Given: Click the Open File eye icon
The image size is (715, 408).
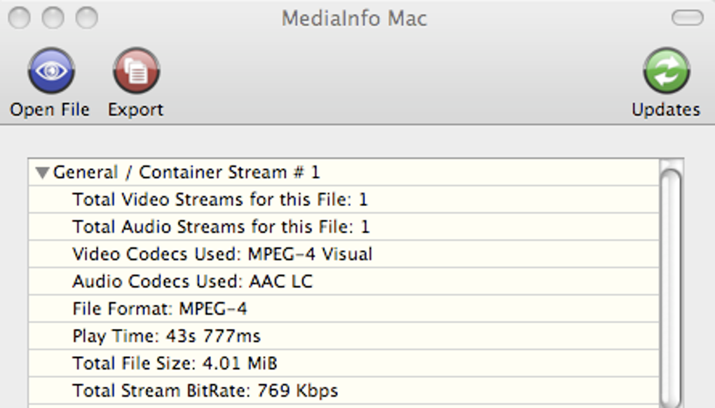Looking at the screenshot, I should 50,71.
